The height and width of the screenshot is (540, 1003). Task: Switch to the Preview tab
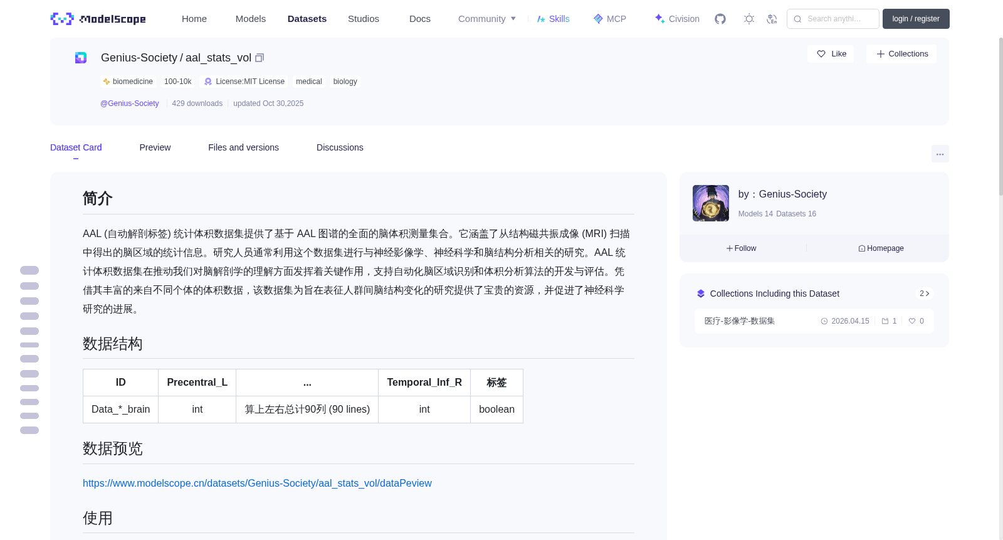155,147
